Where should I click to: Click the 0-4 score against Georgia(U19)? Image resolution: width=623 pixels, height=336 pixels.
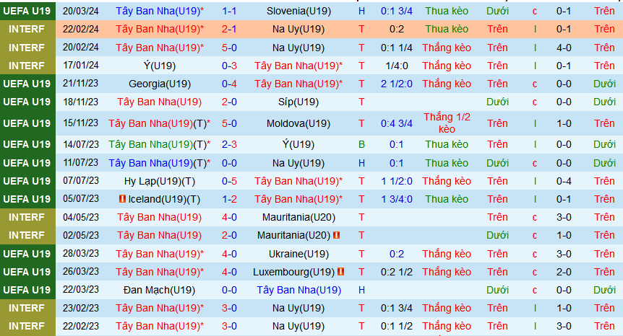[229, 84]
